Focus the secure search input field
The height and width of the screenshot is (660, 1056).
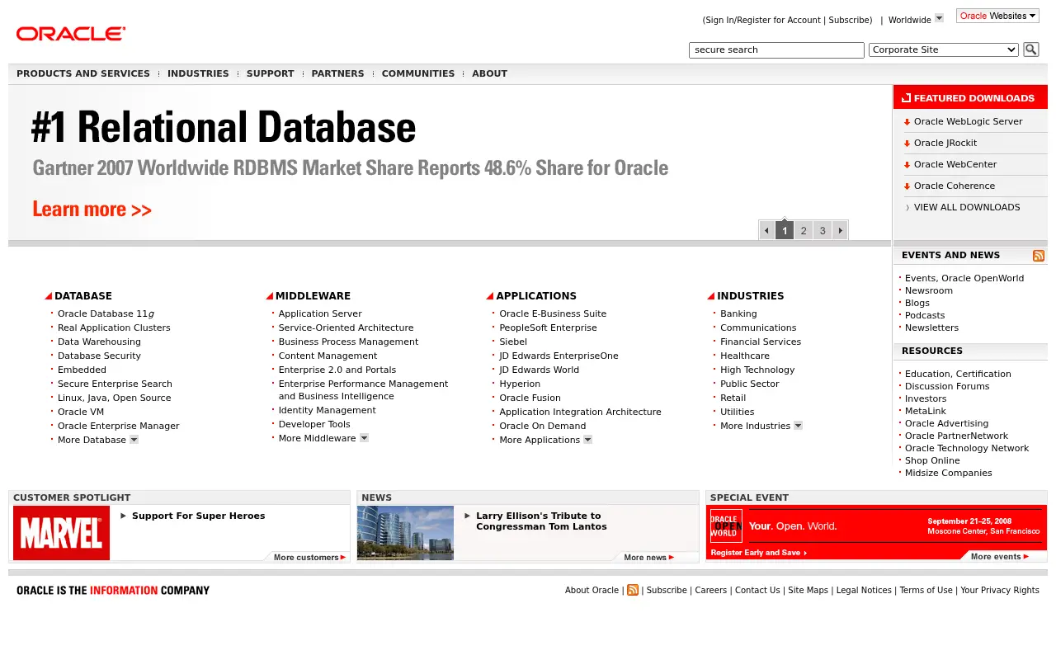(776, 50)
